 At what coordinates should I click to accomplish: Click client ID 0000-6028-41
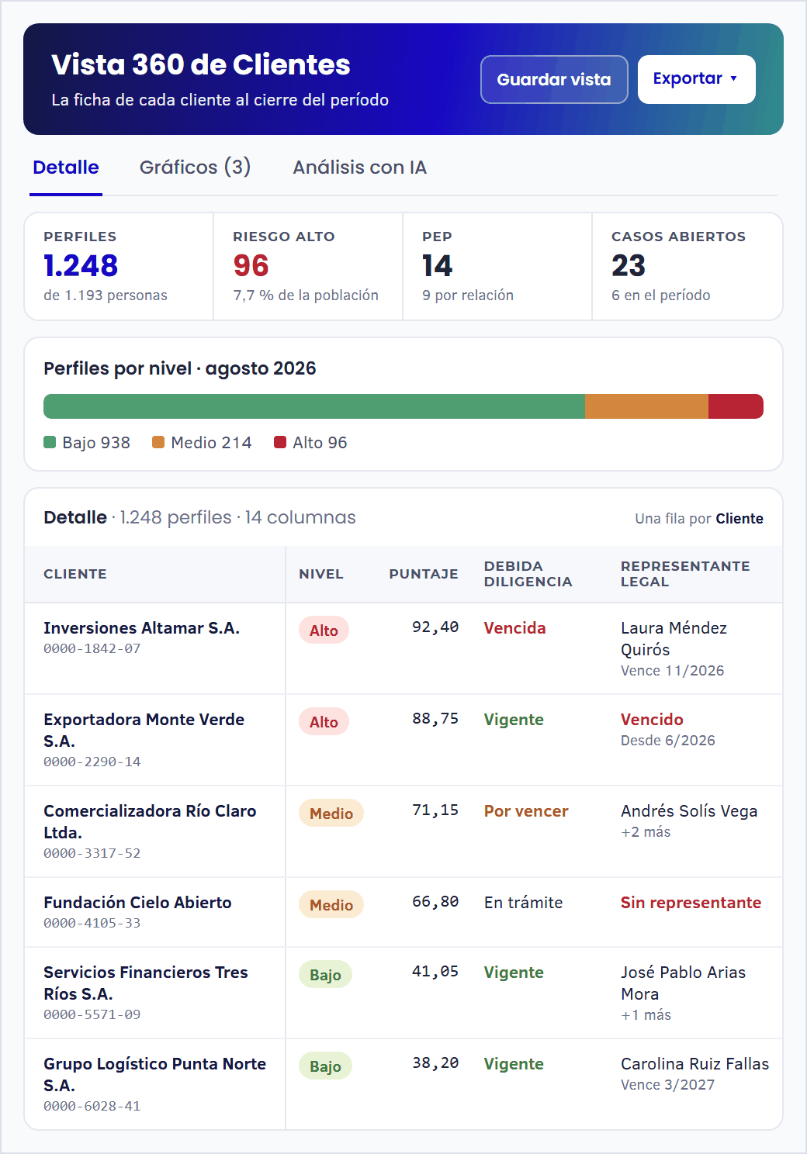(92, 1106)
